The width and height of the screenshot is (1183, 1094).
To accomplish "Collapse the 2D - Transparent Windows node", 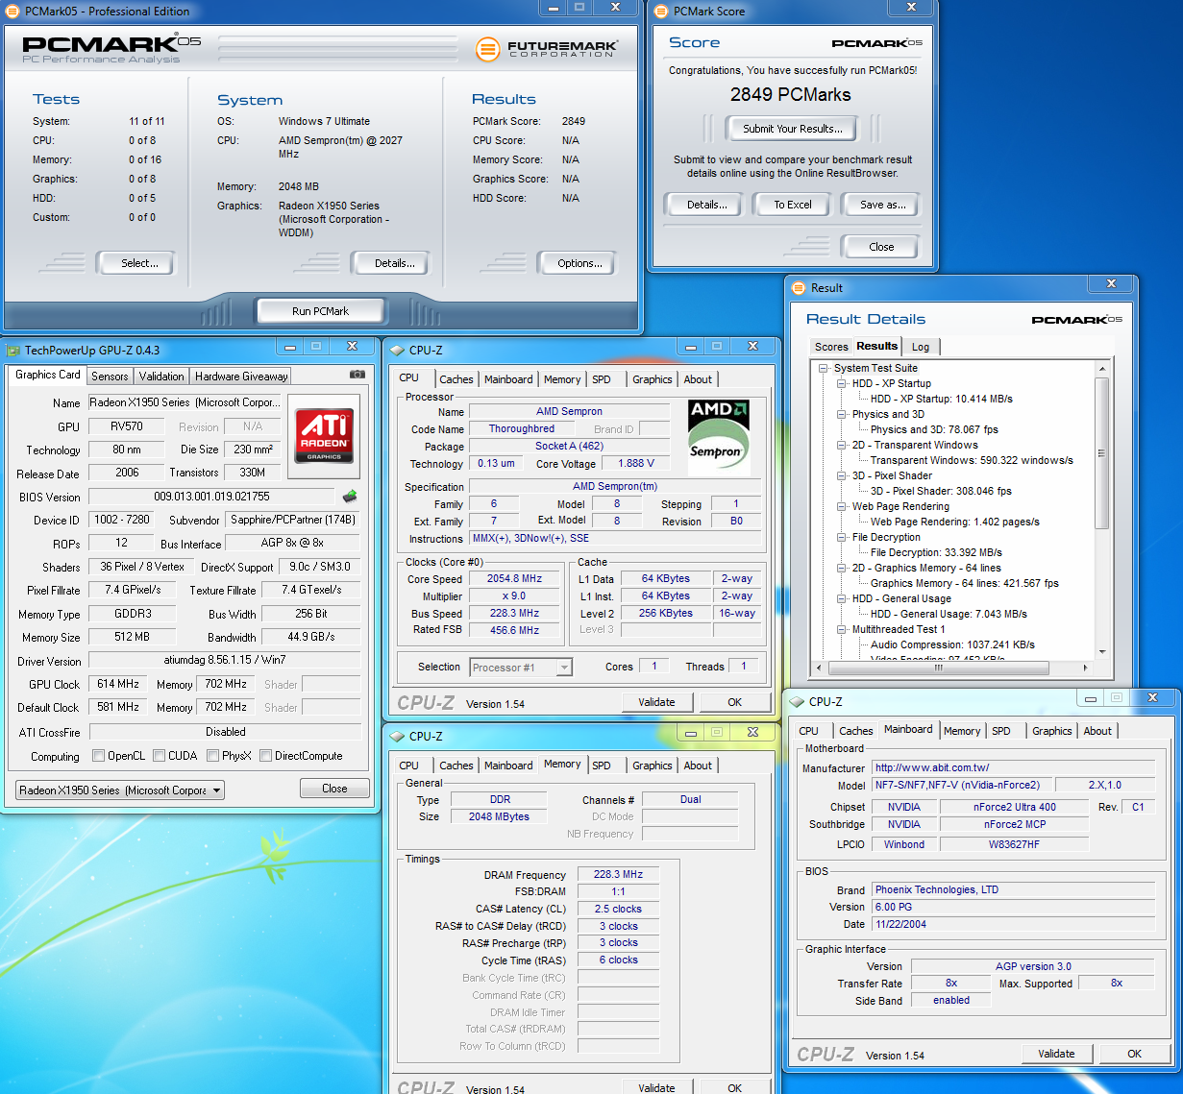I will point(842,445).
